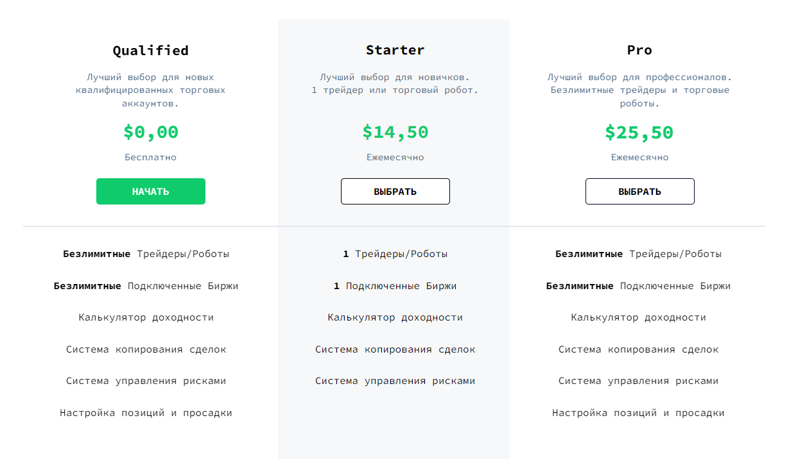Image resolution: width=789 pixels, height=459 pixels.
Task: Click Система копирования сделок in Pro column
Action: [638, 349]
